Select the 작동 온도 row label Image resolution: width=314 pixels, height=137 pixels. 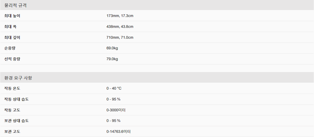click(12, 88)
